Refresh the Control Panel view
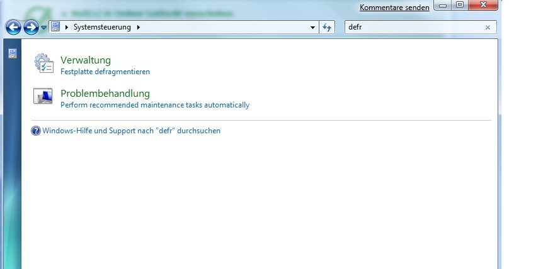Viewport: 560px width, 269px height. pos(327,27)
